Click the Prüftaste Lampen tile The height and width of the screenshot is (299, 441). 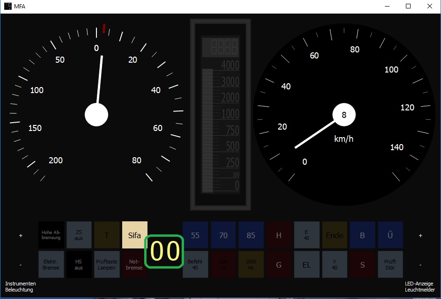click(x=107, y=264)
